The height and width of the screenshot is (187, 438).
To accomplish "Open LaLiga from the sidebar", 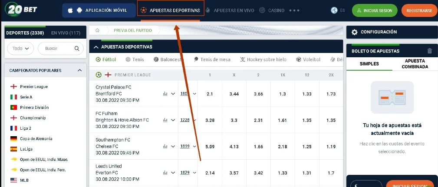I will click(x=21, y=149).
